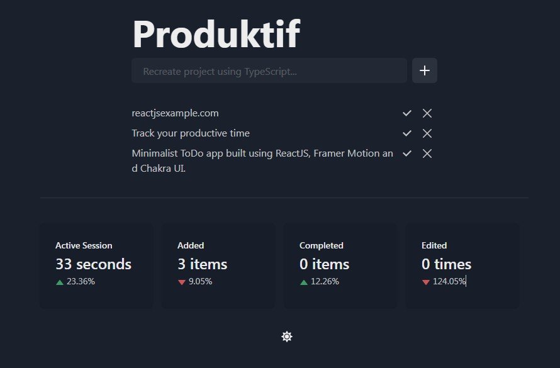Click the red down-arrow beside 9.05%
This screenshot has height=368, width=560.
(182, 281)
